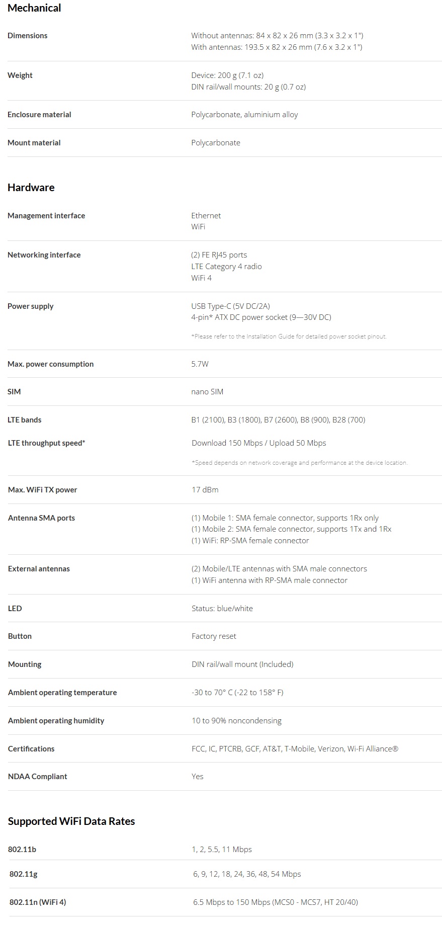Select the 17 dBm WiFi TX power value
This screenshot has width=442, height=925.
(x=205, y=490)
